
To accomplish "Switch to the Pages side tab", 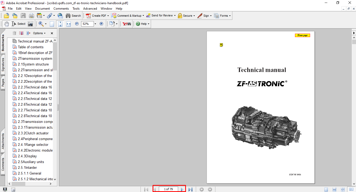I will 3,83.
